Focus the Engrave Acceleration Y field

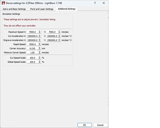(52, 40)
